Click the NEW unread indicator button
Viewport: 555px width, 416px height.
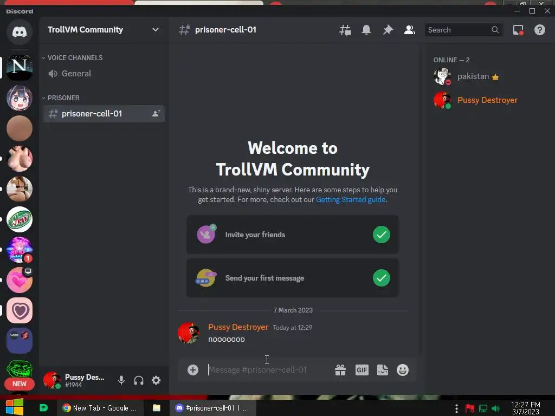click(x=20, y=384)
